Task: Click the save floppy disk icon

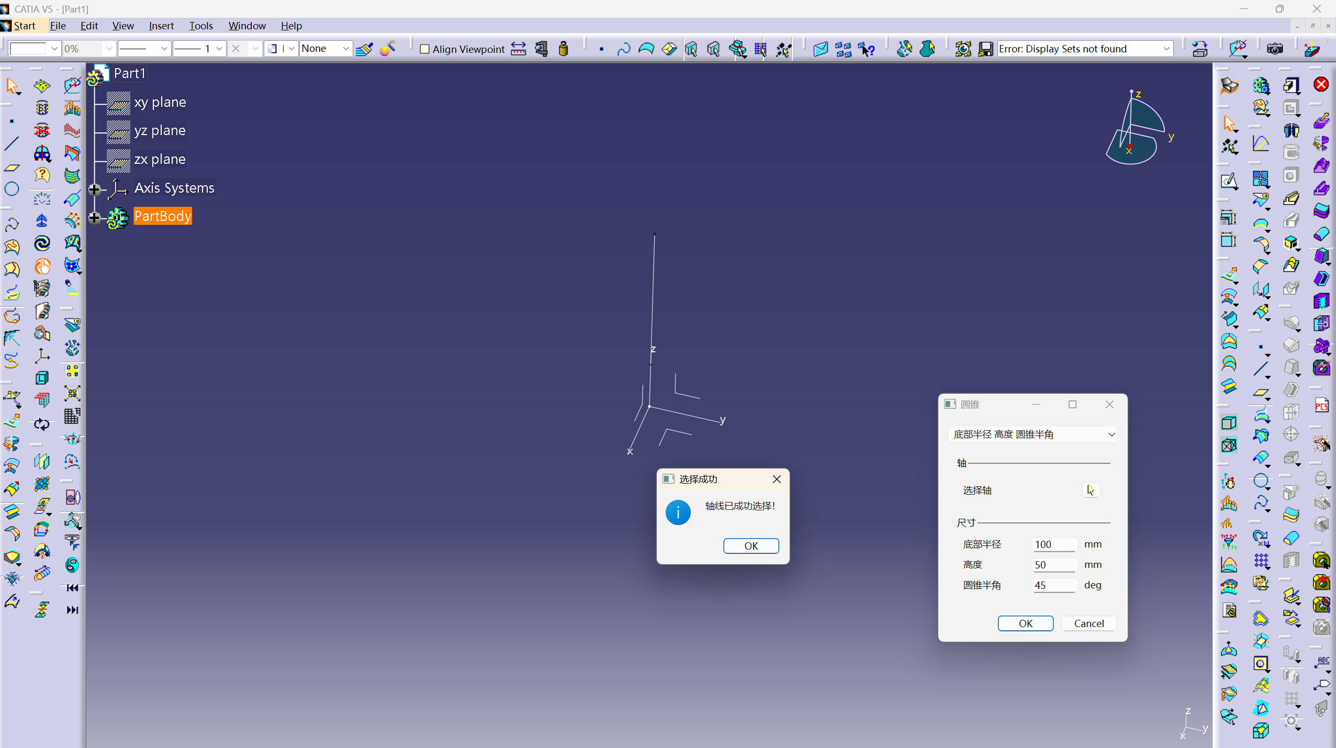Action: pos(985,49)
